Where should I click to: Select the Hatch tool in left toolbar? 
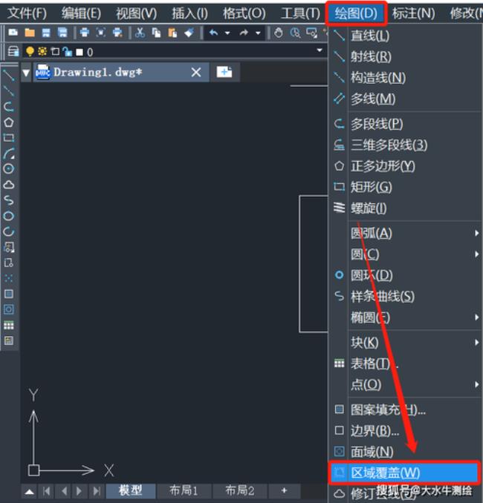[9, 294]
